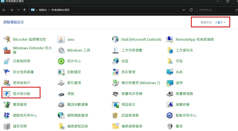Select 控制台 breadcrumb in address bar
Viewport: 238px width, 131px height.
(x=43, y=10)
